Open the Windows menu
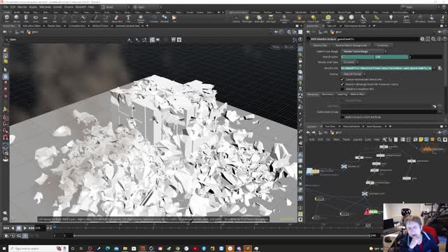This screenshot has height=252, width=448. pos(45,7)
